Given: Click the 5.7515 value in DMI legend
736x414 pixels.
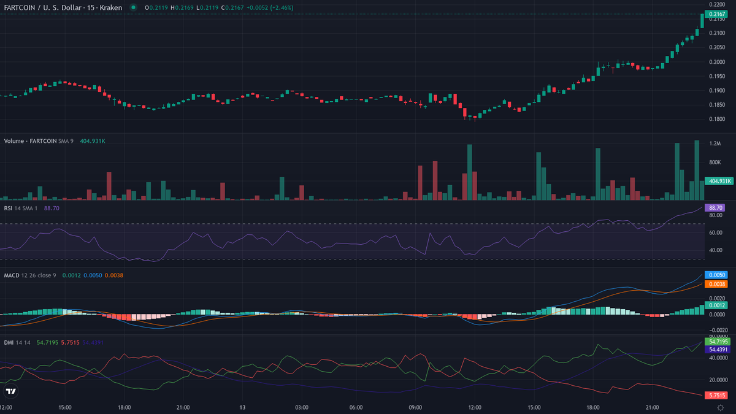Looking at the screenshot, I should pos(71,342).
